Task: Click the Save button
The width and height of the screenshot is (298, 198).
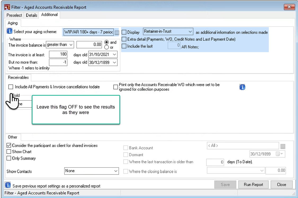Action: pyautogui.click(x=225, y=185)
